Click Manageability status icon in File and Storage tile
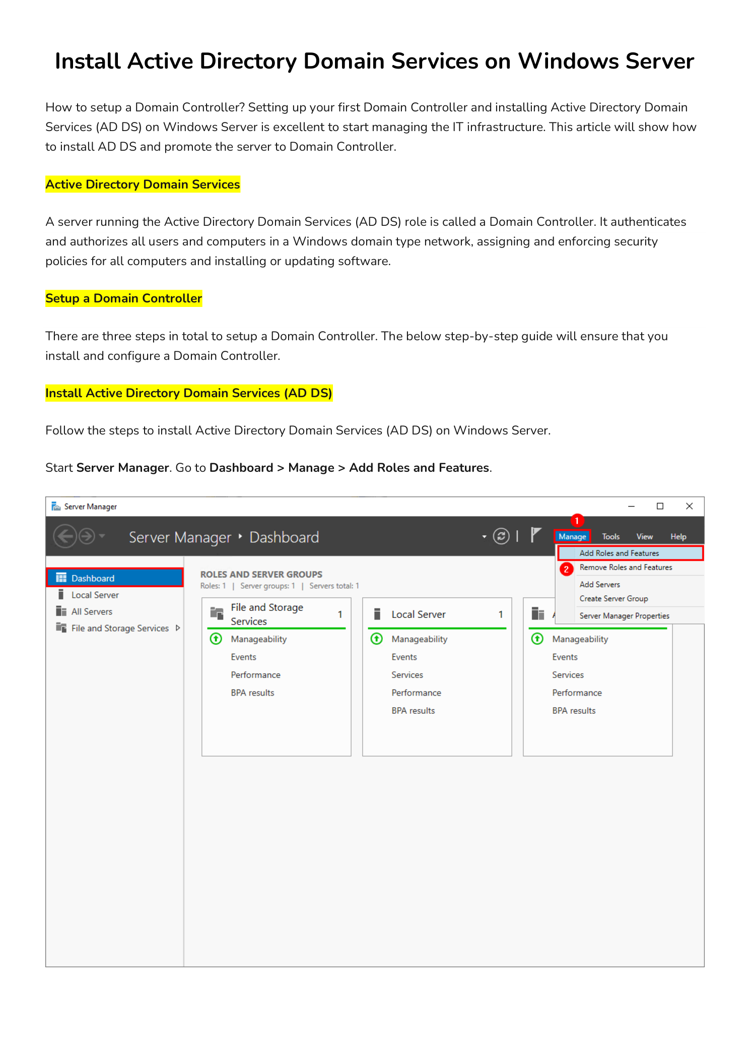This screenshot has height=1061, width=750. tap(216, 639)
